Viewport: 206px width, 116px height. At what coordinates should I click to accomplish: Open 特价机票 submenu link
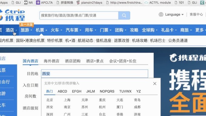point(55,41)
